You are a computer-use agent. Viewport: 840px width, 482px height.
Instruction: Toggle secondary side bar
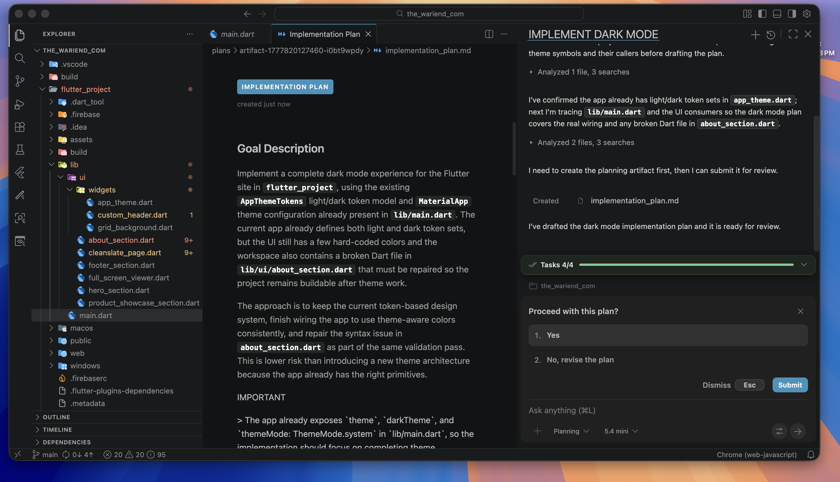tap(792, 14)
